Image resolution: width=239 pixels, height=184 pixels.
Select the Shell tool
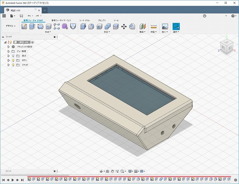point(99,27)
